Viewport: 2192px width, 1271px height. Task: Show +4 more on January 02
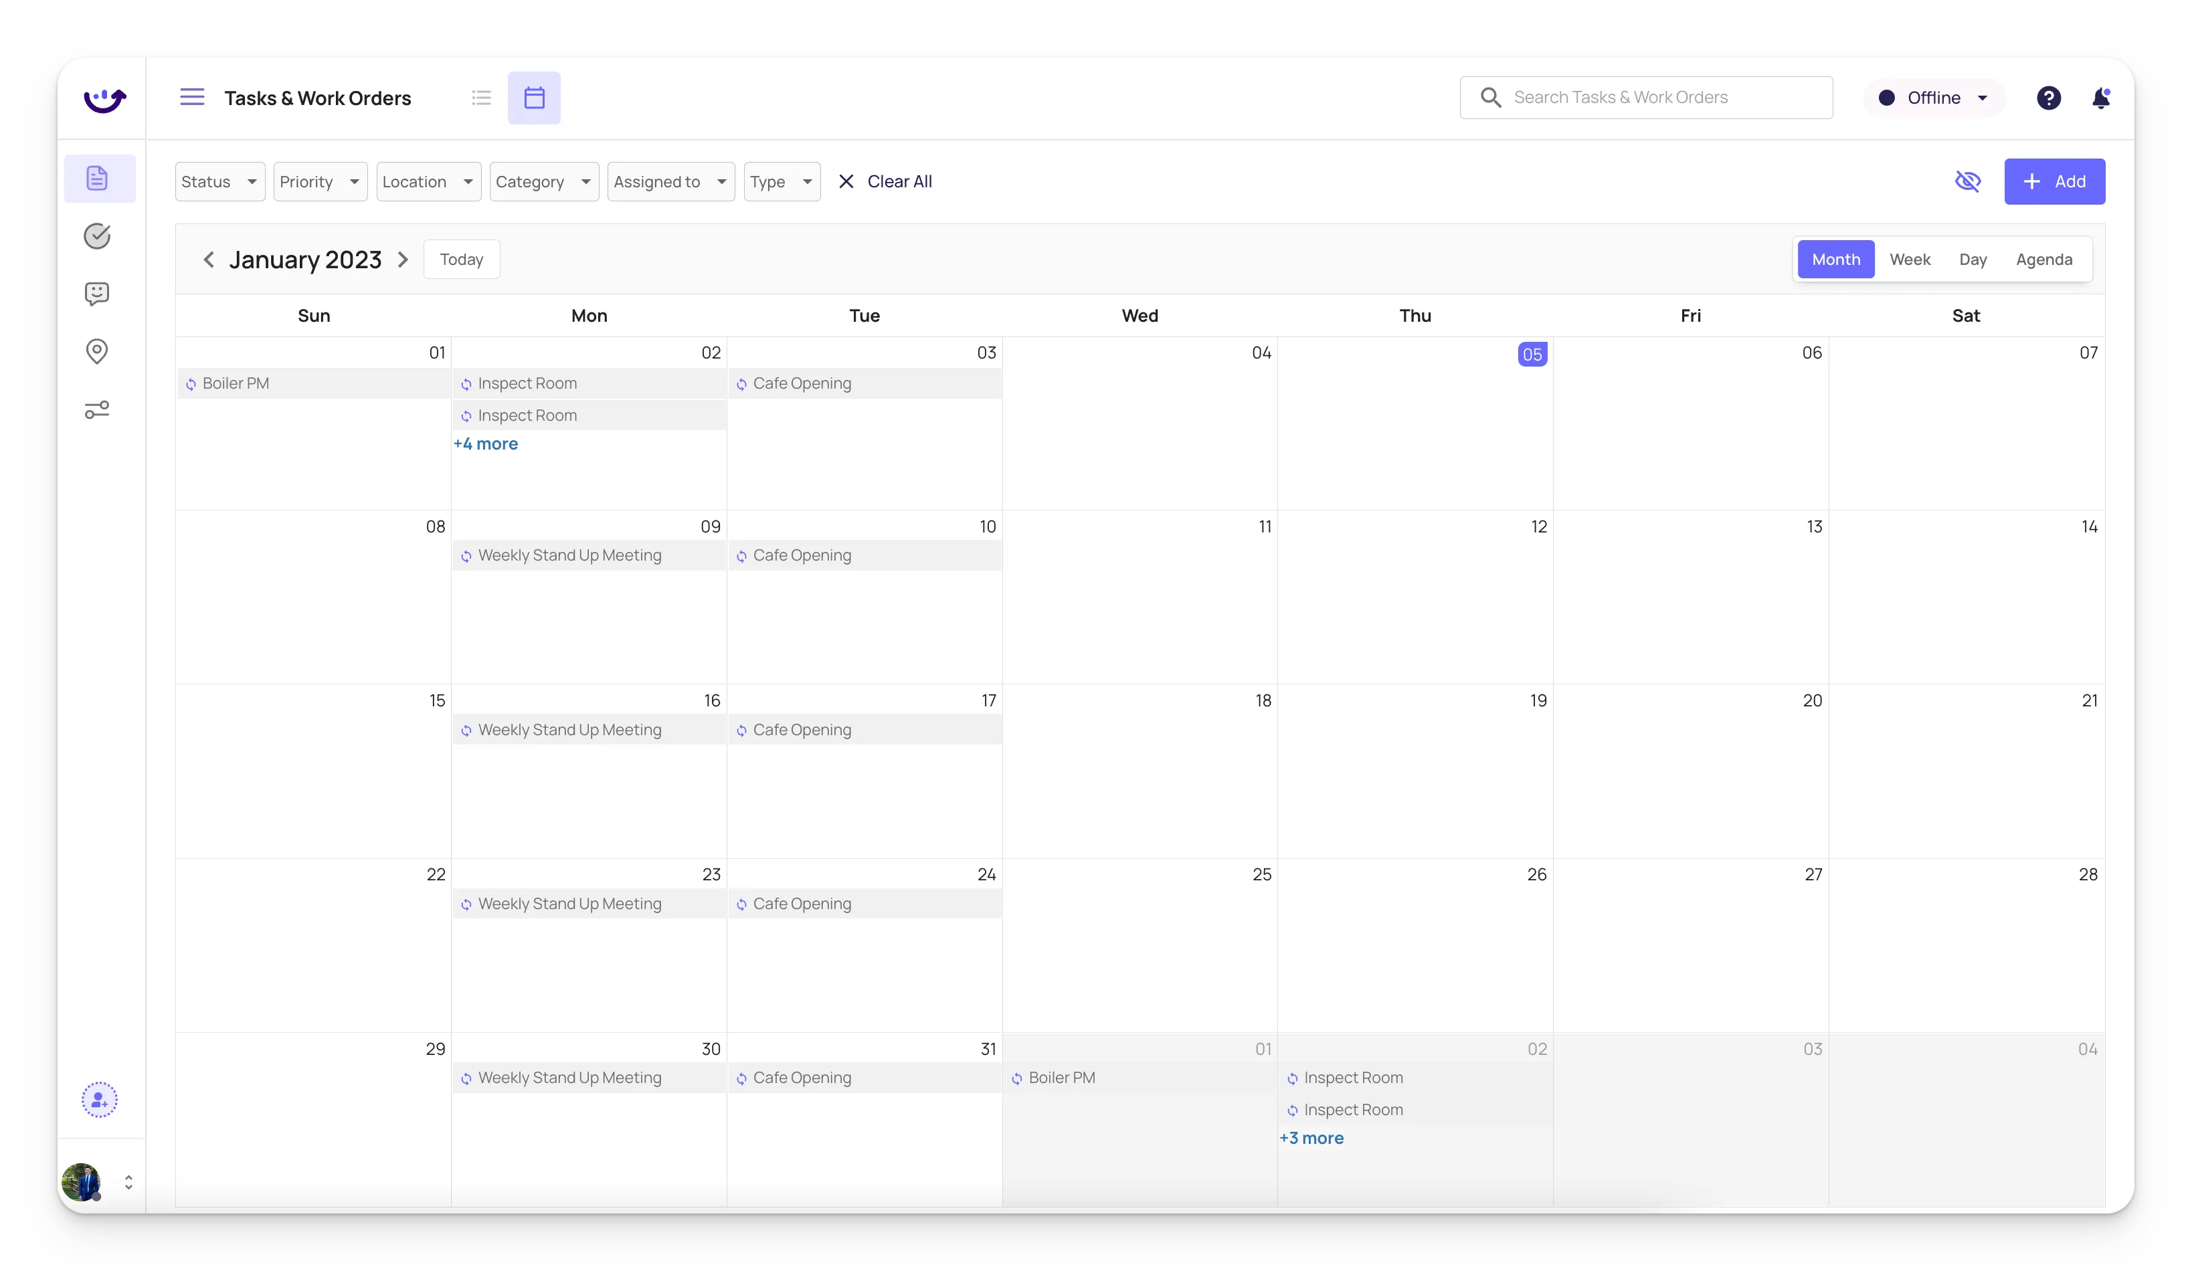coord(485,444)
